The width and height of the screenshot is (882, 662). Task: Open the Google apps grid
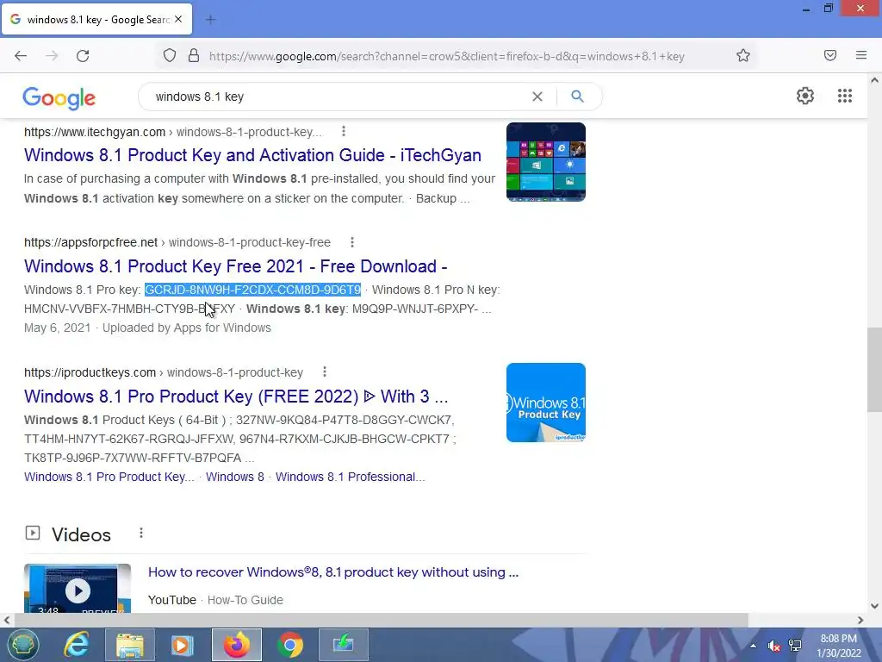[845, 96]
